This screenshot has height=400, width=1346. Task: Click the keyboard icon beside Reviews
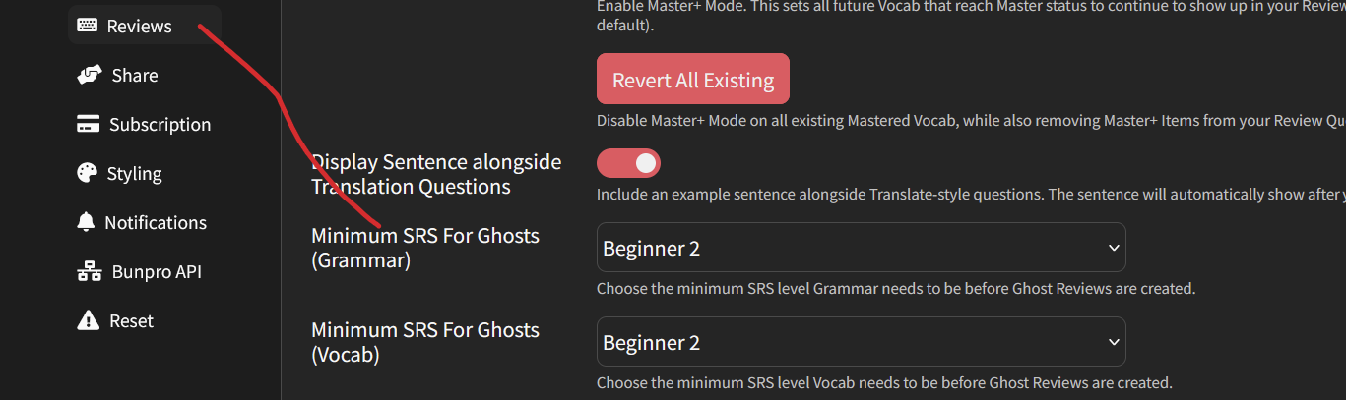pyautogui.click(x=88, y=26)
